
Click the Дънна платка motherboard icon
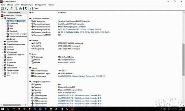point(5,42)
